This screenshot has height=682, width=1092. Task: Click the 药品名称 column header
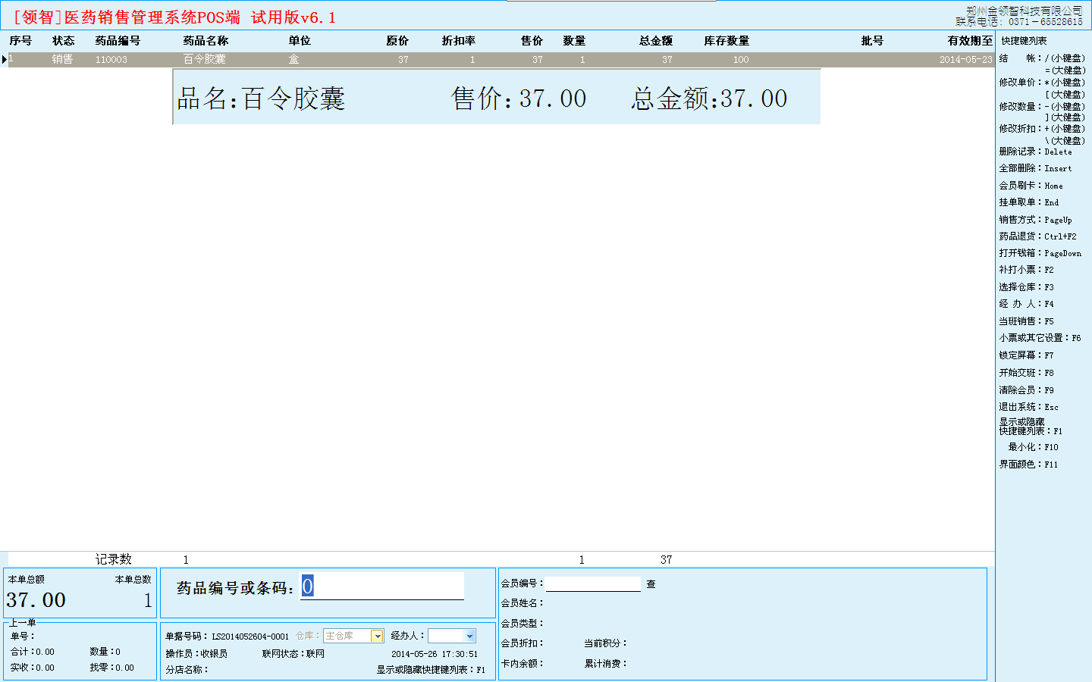click(x=206, y=41)
